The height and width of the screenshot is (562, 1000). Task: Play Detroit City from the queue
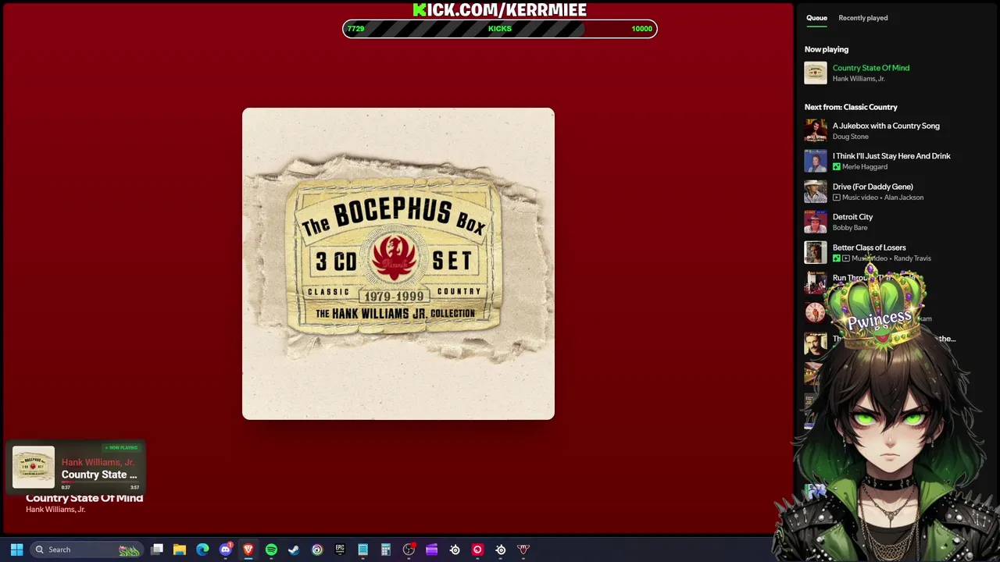pyautogui.click(x=852, y=217)
